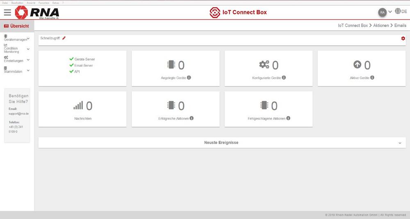Click the Nachrichten dashboard tile
The height and width of the screenshot is (219, 410).
82,109
